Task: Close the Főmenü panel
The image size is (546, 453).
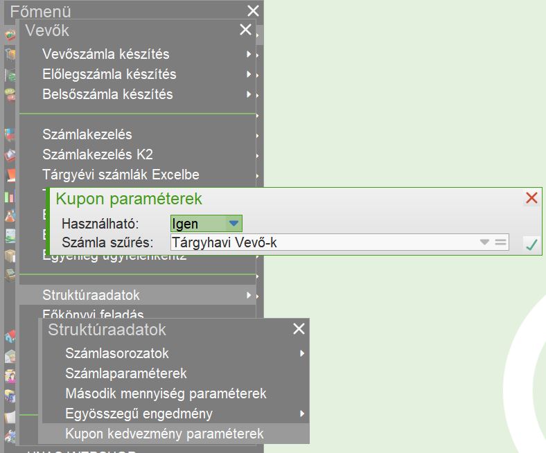Action: [253, 11]
